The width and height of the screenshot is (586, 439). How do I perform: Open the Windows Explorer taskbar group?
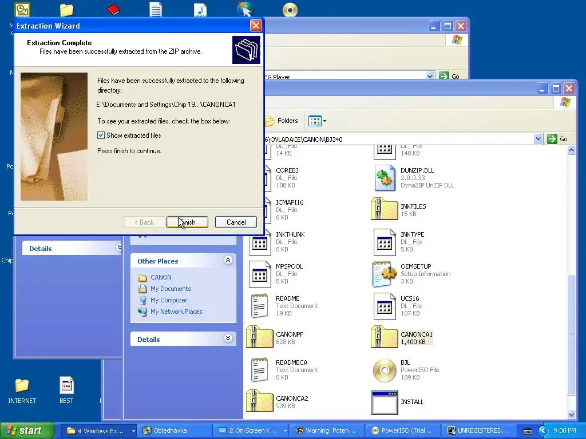(x=98, y=431)
